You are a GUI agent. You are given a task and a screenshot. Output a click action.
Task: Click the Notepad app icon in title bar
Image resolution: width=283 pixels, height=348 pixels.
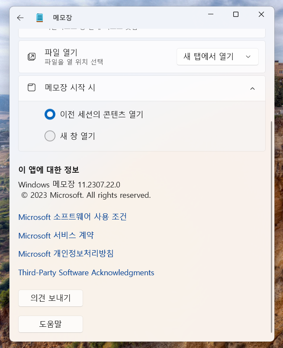(39, 18)
